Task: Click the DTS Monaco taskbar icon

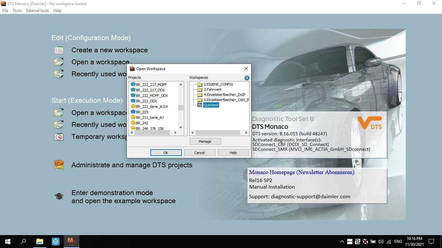Action: tap(71, 241)
